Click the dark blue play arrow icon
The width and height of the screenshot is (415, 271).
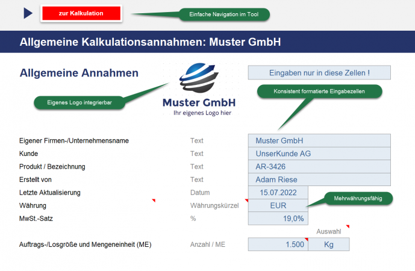28,13
